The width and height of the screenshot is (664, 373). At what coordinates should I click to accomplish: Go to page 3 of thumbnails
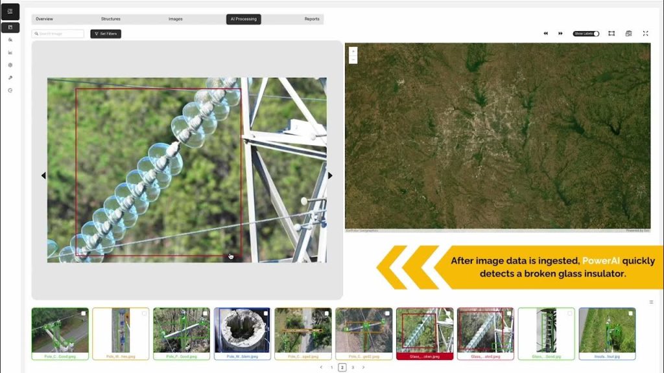click(353, 367)
